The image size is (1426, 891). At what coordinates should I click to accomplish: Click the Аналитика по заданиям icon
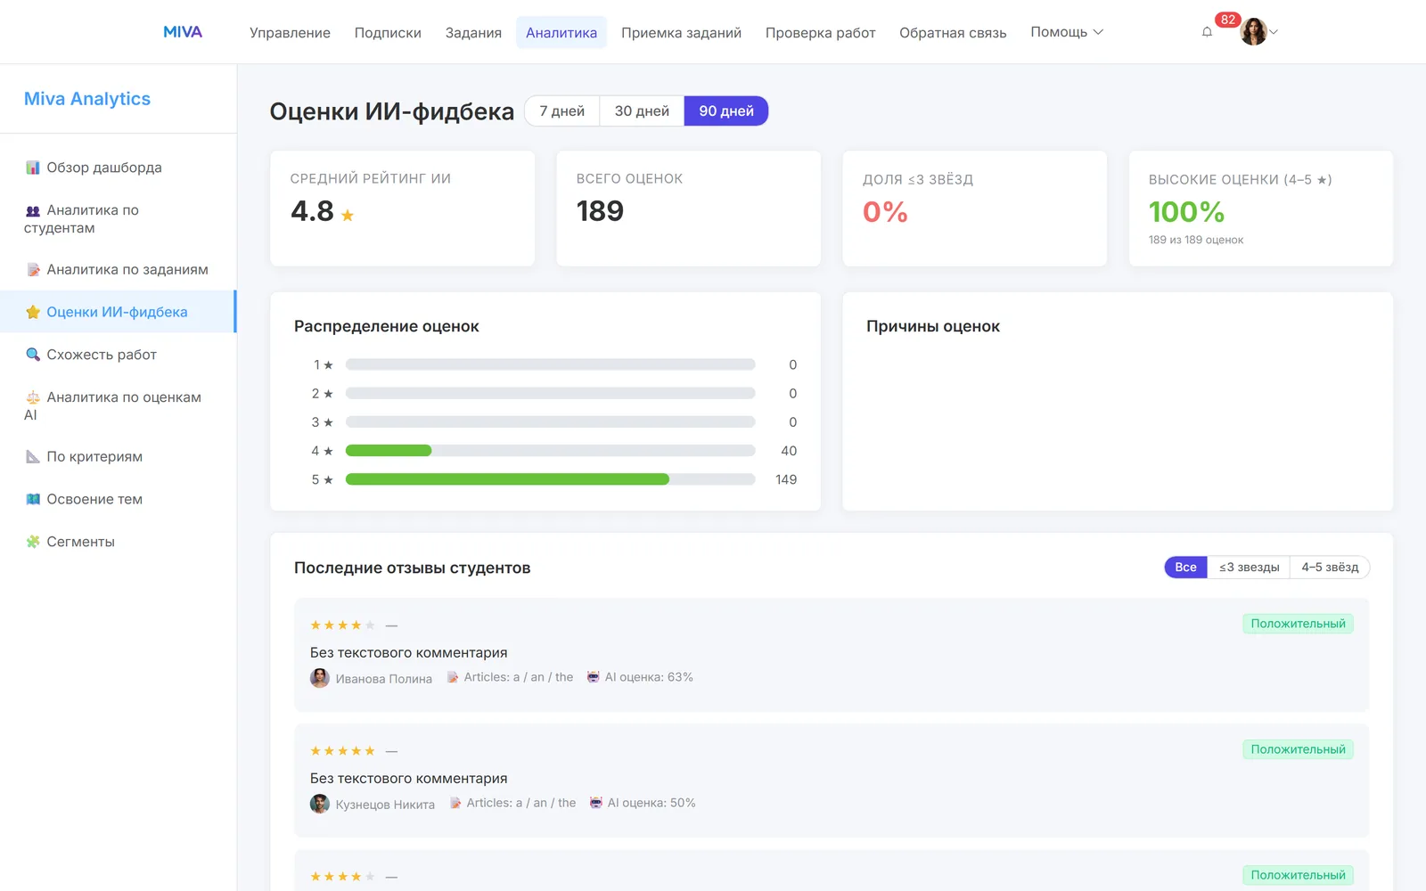coord(33,270)
